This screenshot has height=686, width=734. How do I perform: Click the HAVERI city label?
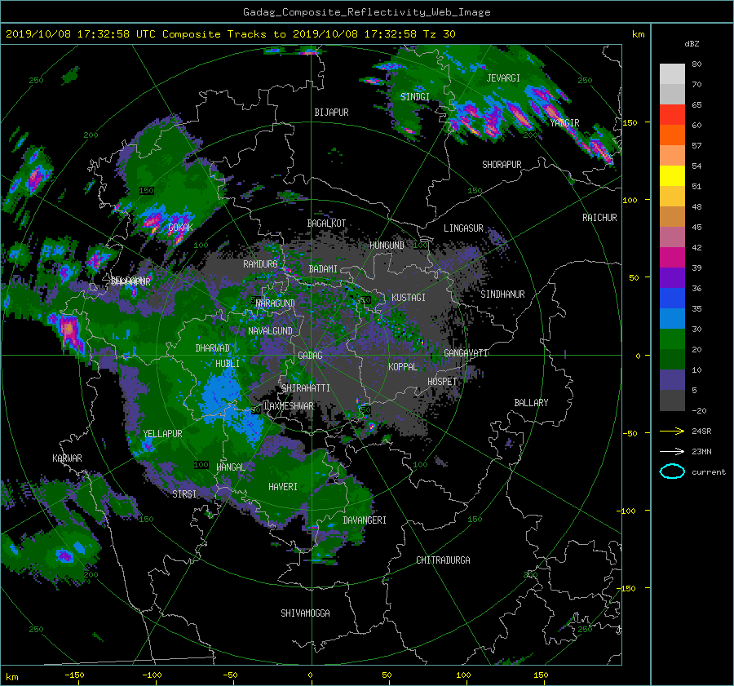[283, 487]
